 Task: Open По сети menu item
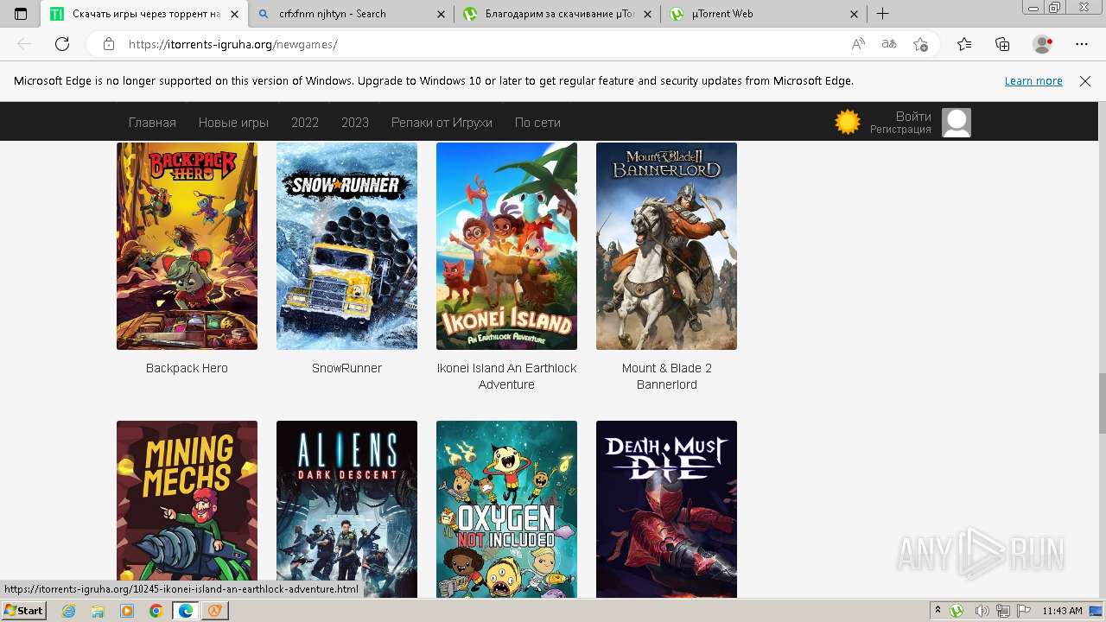(x=537, y=123)
